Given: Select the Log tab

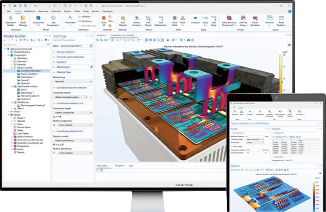Looking at the screenshot, I should tap(130, 166).
